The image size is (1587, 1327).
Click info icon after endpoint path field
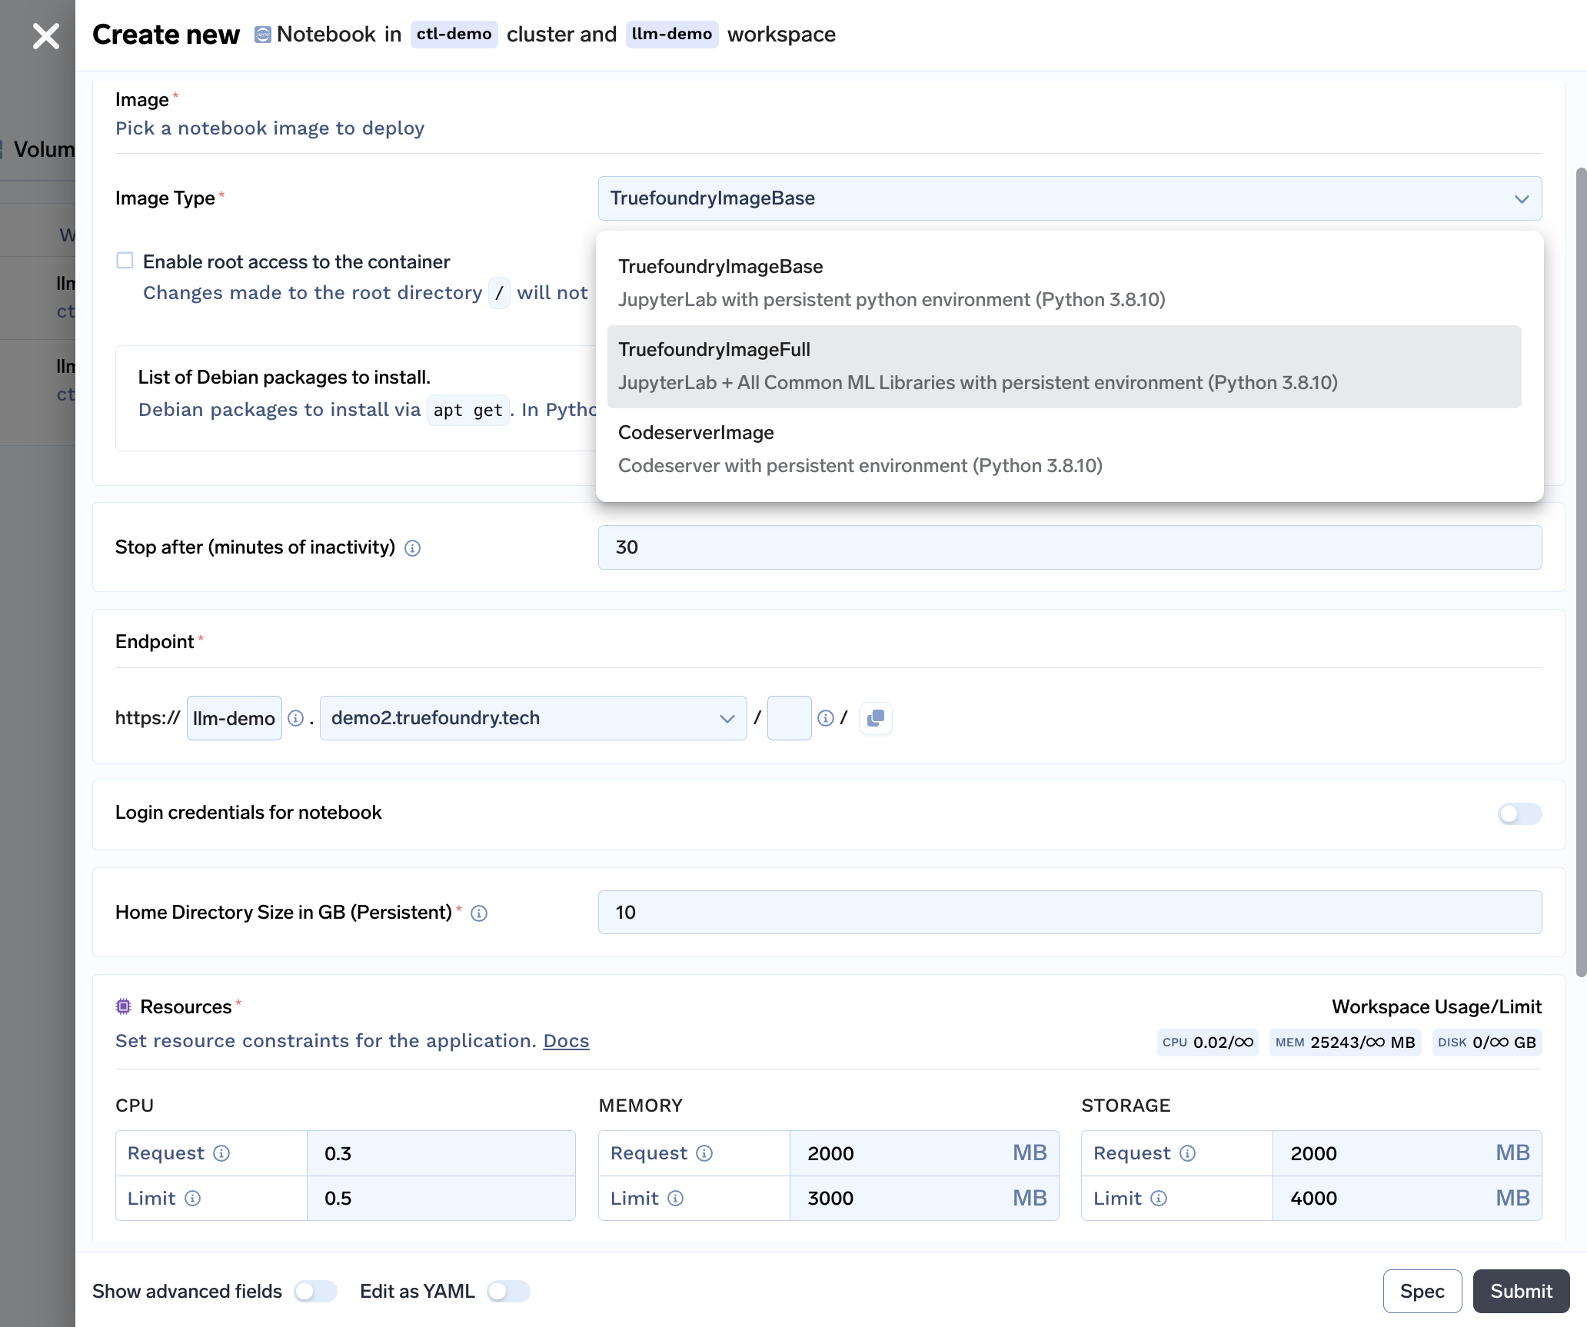point(825,718)
